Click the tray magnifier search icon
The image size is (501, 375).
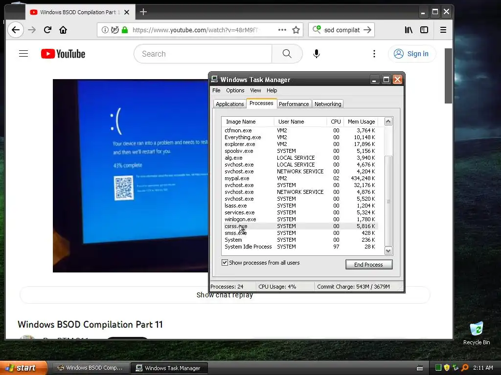pyautogui.click(x=465, y=368)
